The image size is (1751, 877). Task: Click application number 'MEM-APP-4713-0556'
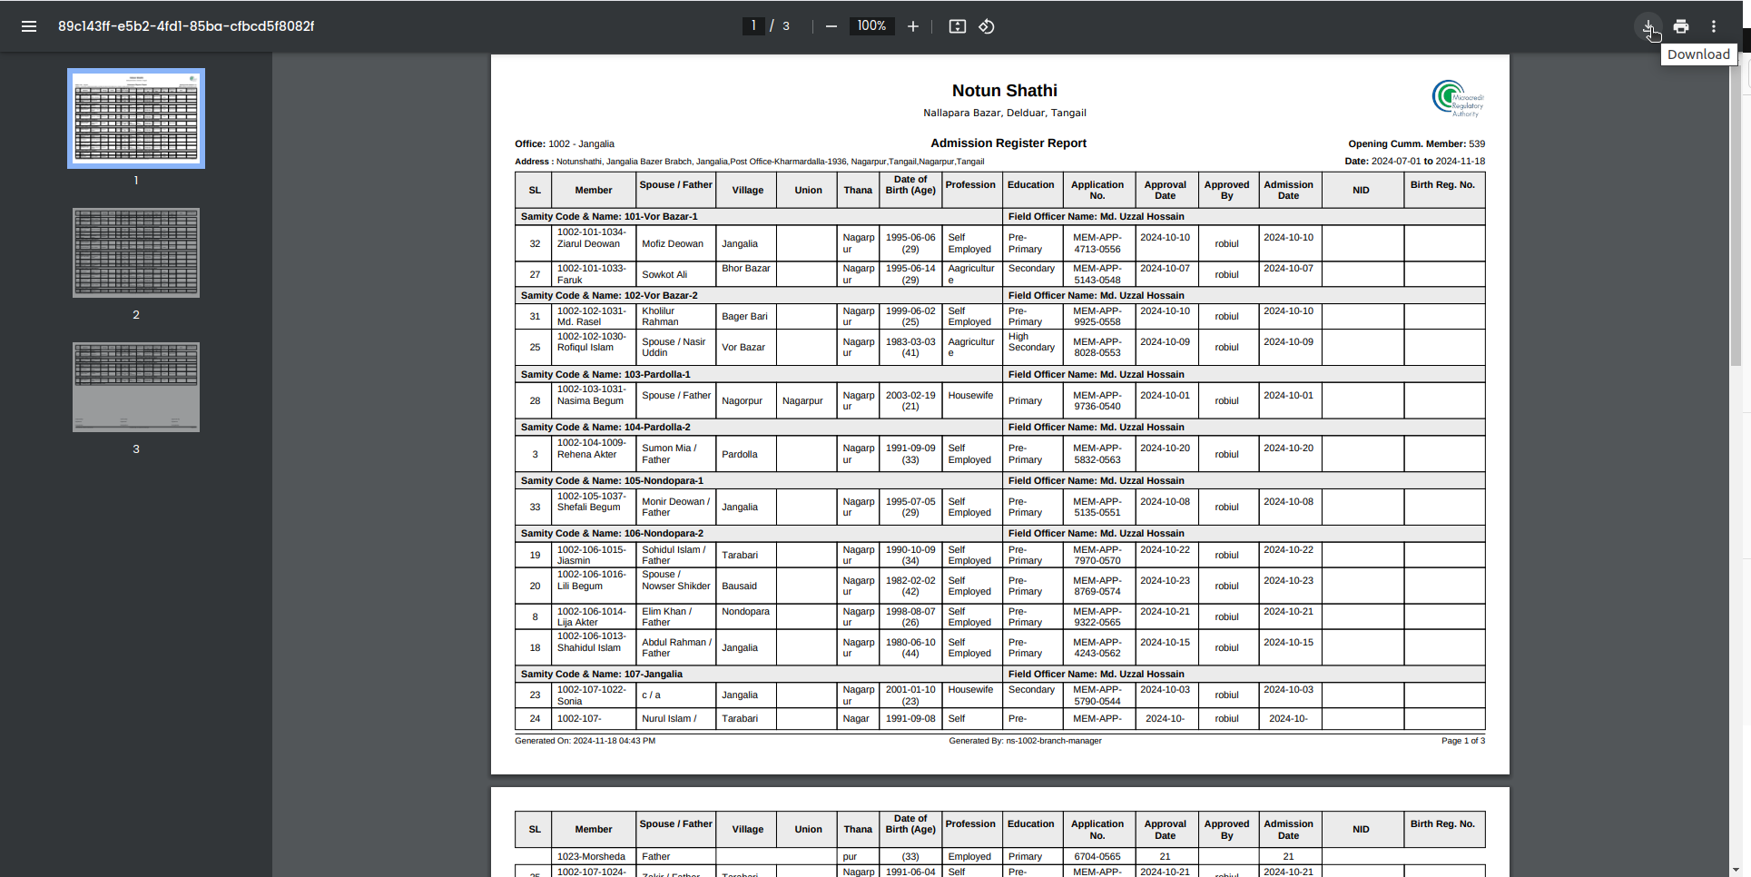[1097, 243]
